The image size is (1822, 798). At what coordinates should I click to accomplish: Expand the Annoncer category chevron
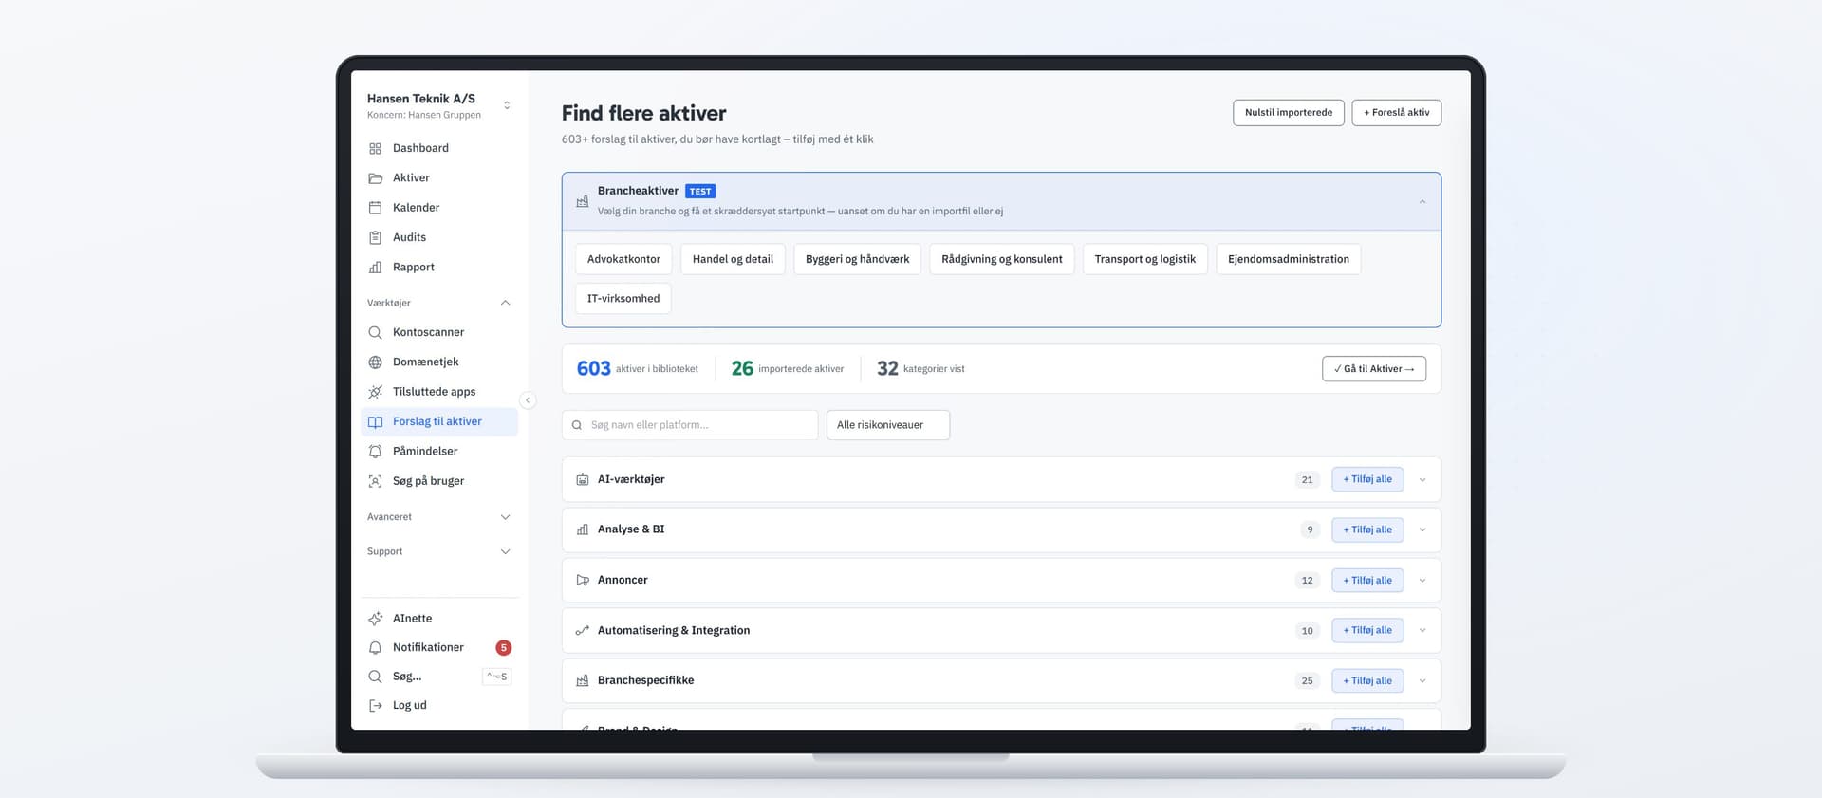(1422, 581)
